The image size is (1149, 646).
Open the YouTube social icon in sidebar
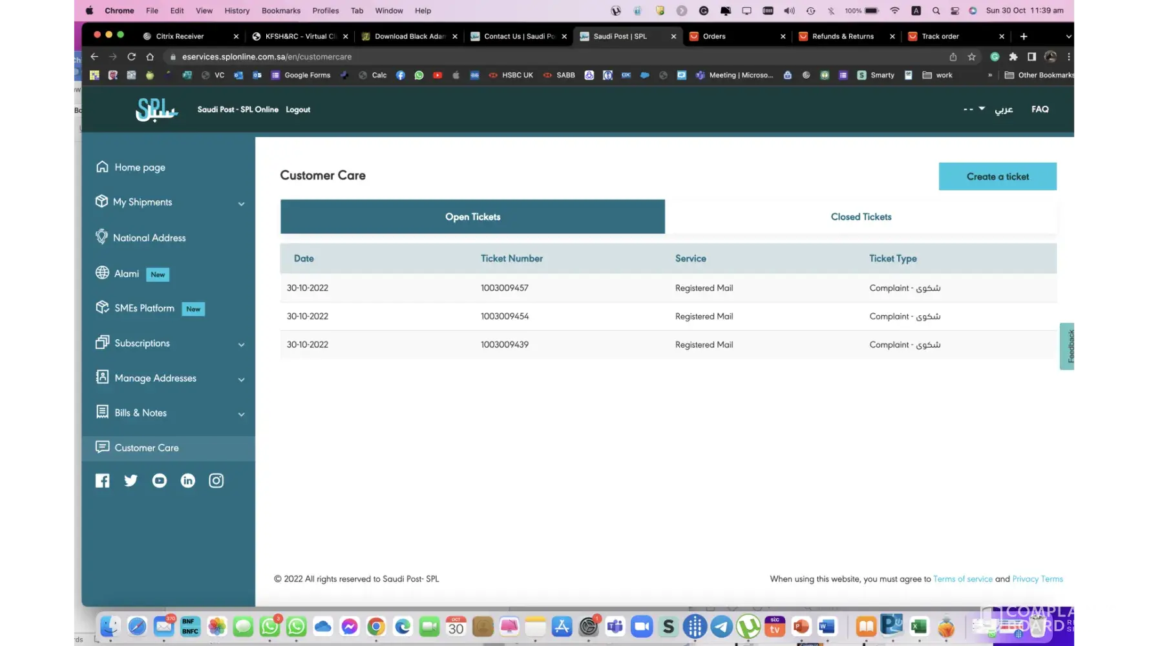point(159,481)
